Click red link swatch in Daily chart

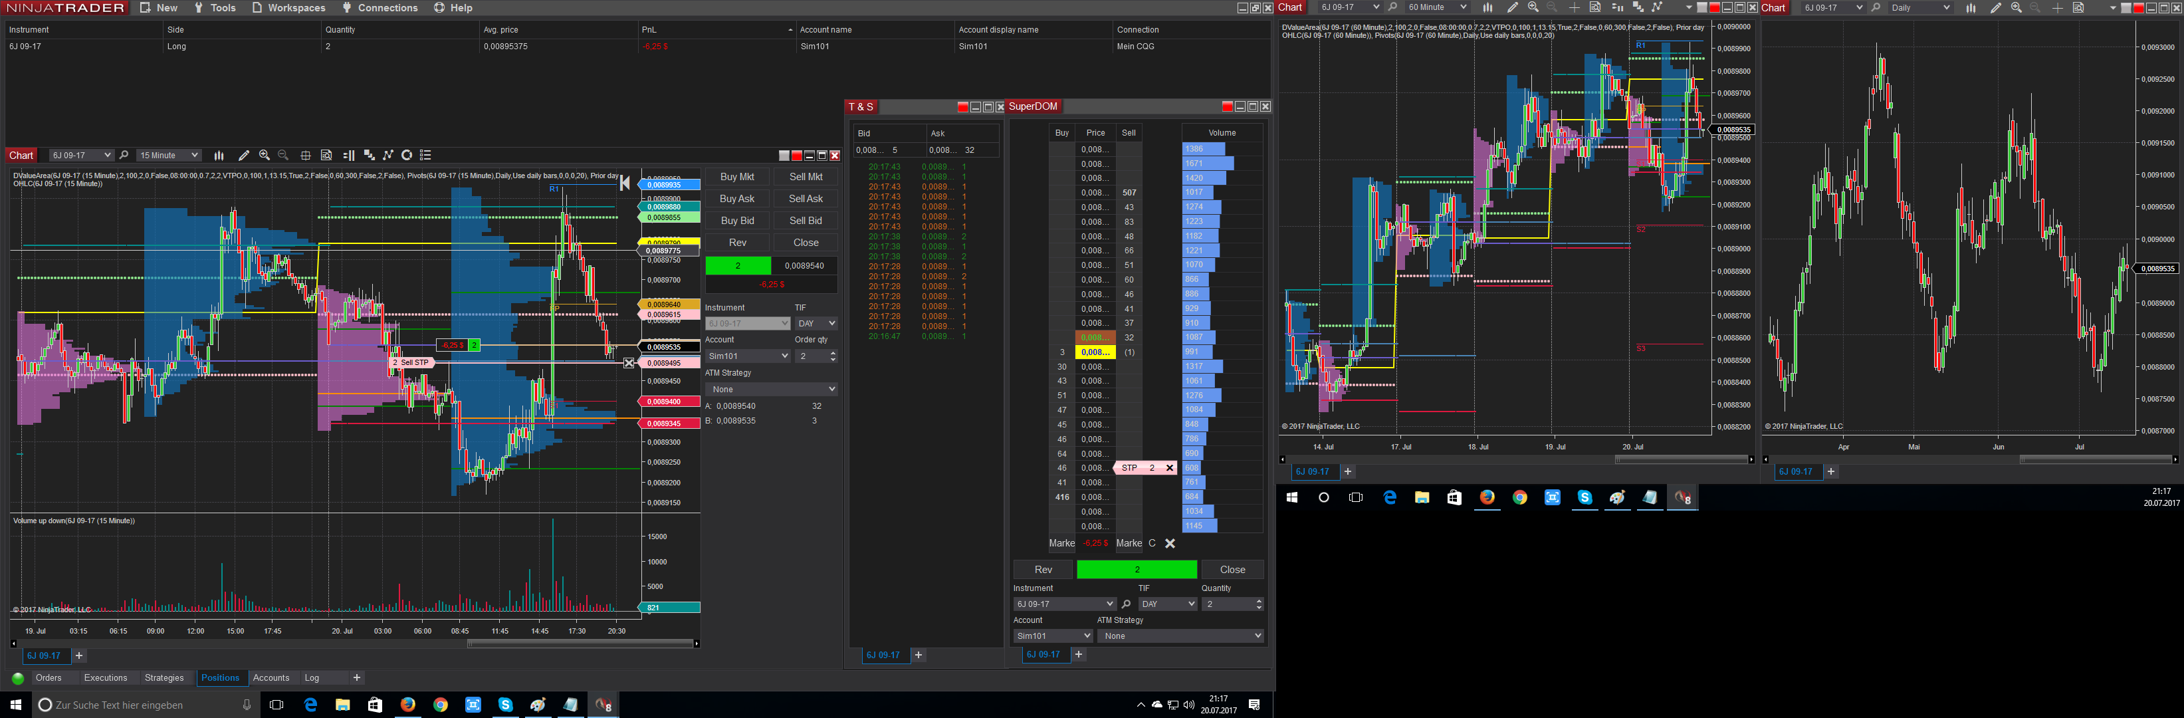point(2138,7)
